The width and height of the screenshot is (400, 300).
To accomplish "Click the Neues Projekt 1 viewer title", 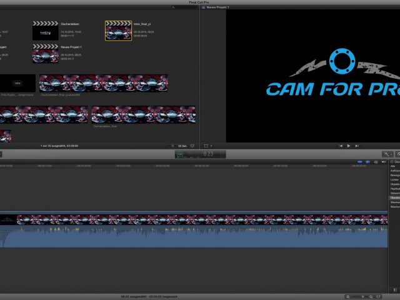I will click(217, 7).
